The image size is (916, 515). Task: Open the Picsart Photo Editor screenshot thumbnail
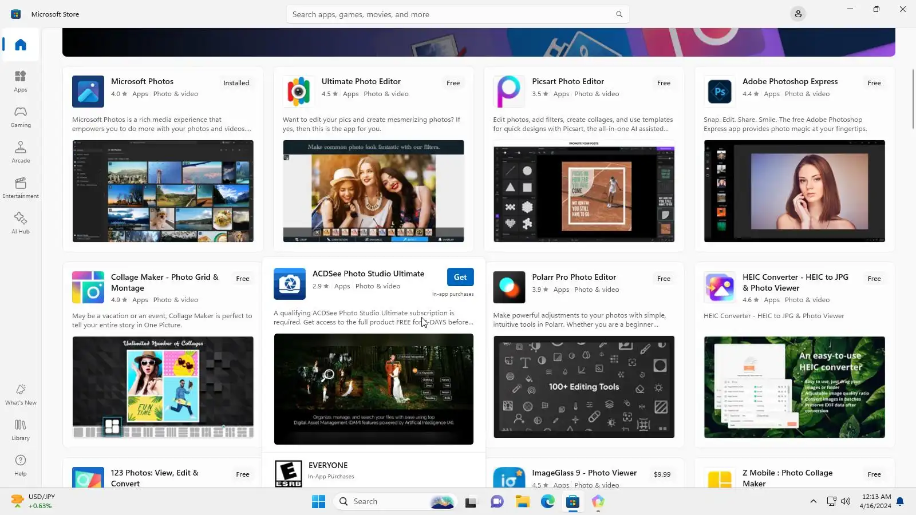click(x=584, y=191)
